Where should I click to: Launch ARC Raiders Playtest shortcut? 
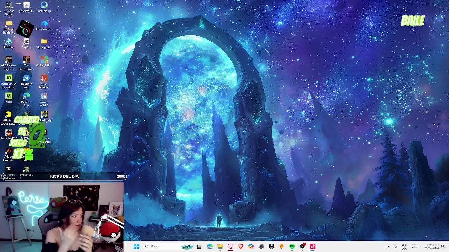pos(8,64)
